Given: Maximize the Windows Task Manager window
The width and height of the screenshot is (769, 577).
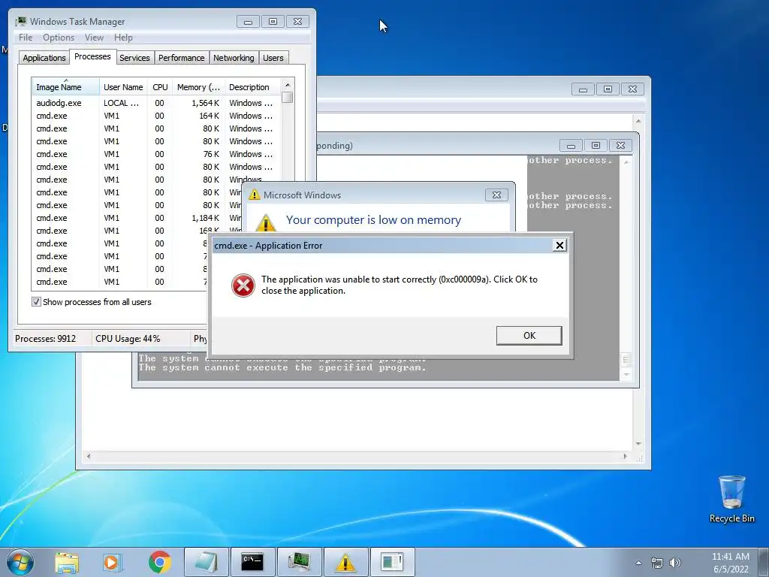Looking at the screenshot, I should [273, 22].
